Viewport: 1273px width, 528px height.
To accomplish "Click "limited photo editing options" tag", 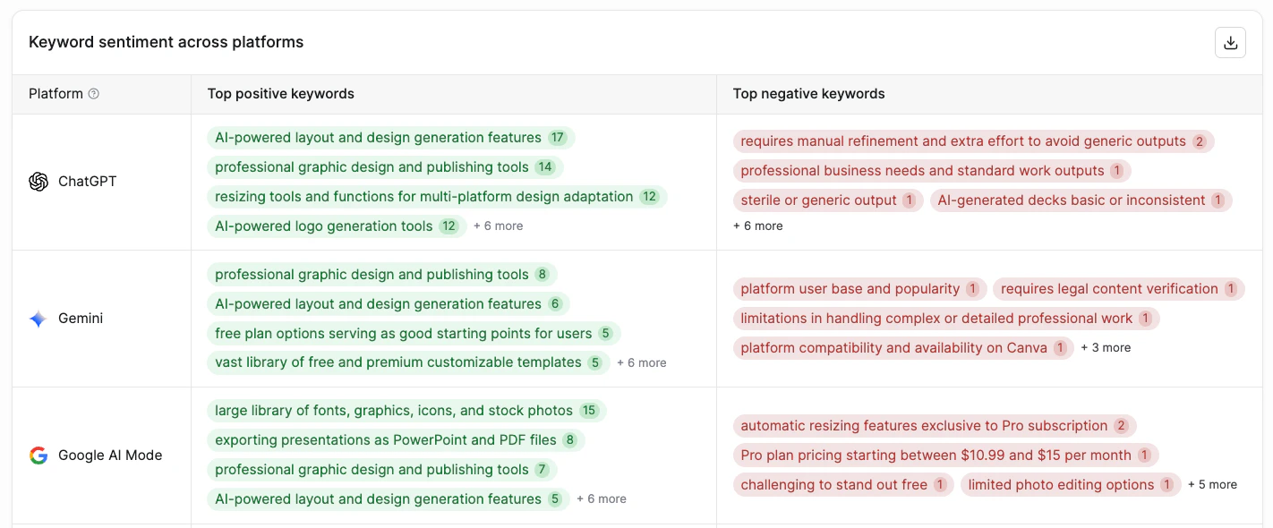I will coord(1070,485).
